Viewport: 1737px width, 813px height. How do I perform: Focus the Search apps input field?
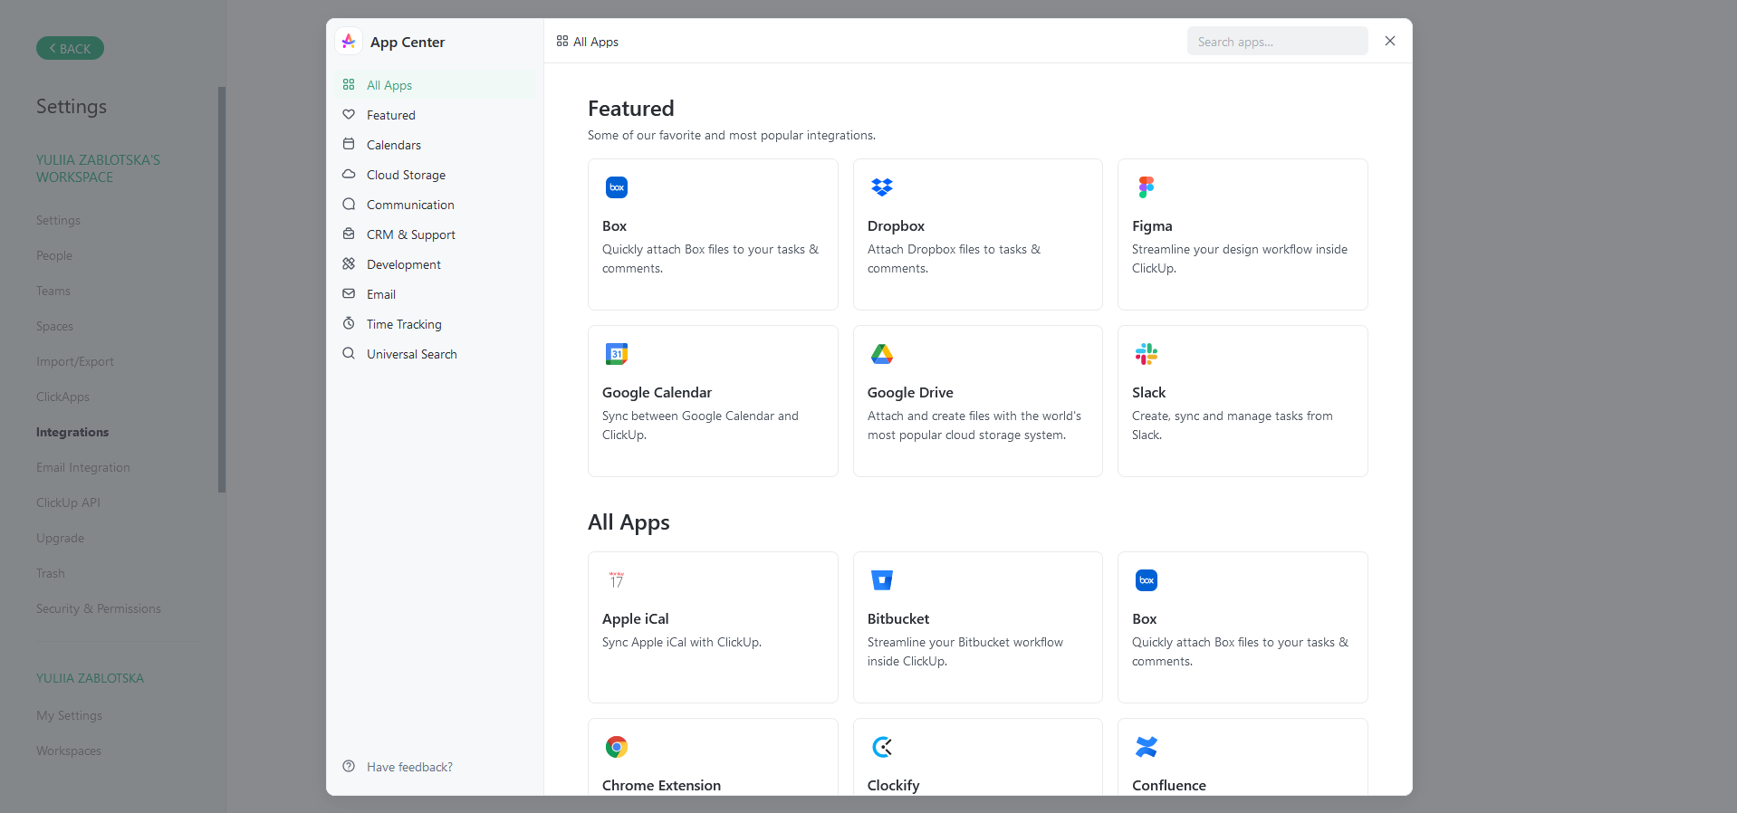pos(1277,41)
